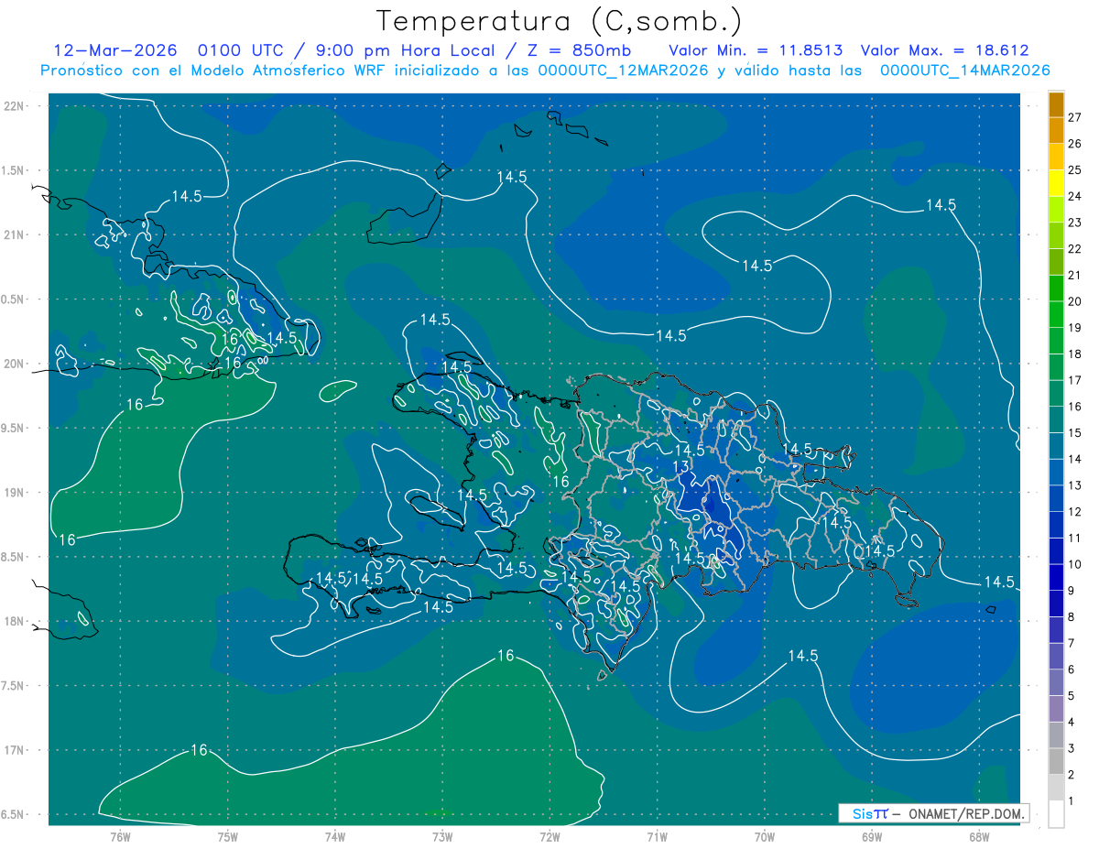Click the number 14 on the color scale
The image size is (1099, 849).
(x=1075, y=459)
